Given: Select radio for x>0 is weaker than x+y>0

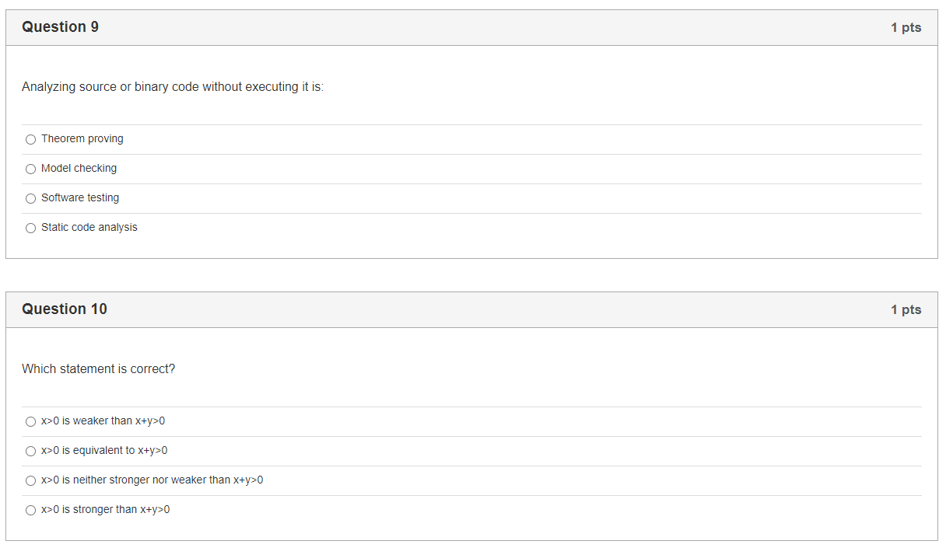Looking at the screenshot, I should point(31,422).
